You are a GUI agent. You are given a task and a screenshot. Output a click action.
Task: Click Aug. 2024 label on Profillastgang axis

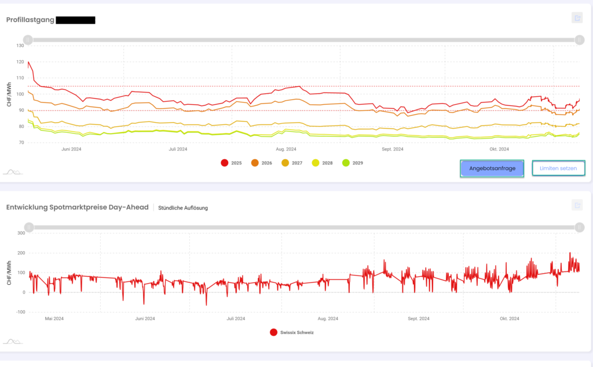pyautogui.click(x=286, y=149)
